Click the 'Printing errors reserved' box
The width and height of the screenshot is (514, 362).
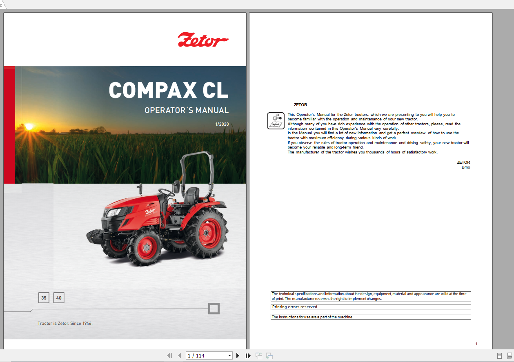click(371, 307)
